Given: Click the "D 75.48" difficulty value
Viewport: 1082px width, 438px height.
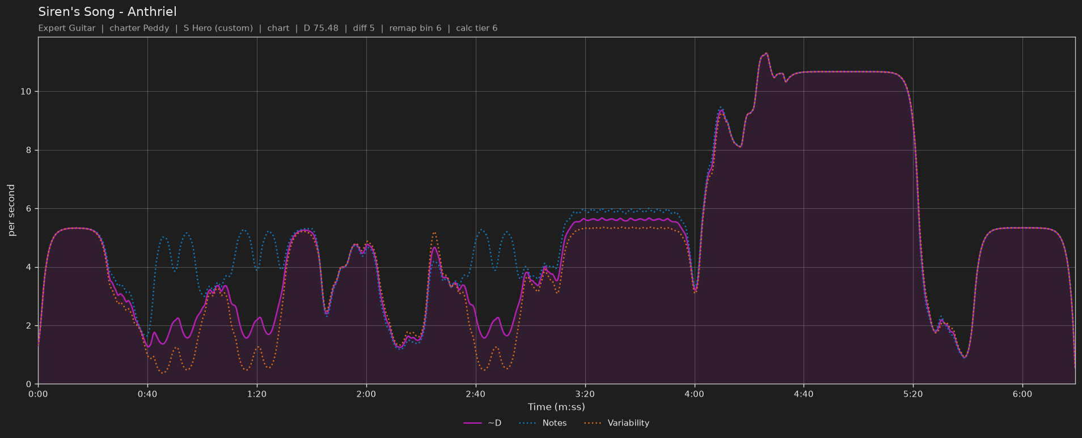Looking at the screenshot, I should [x=321, y=28].
